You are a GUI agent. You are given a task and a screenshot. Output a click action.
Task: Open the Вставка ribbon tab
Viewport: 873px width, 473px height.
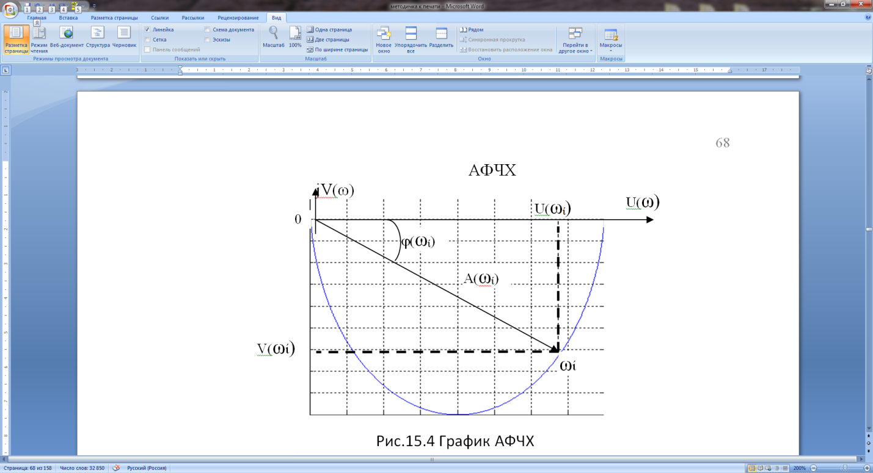click(x=68, y=18)
